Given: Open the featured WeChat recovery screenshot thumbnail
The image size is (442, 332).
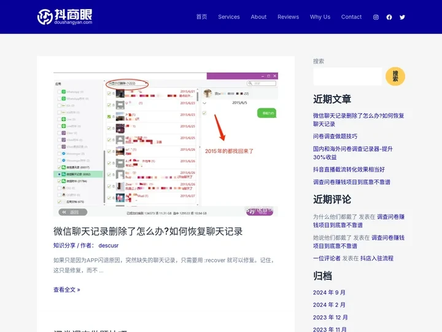Looking at the screenshot, I should click(x=166, y=144).
